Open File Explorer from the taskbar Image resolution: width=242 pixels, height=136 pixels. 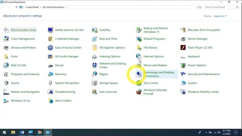point(13,132)
